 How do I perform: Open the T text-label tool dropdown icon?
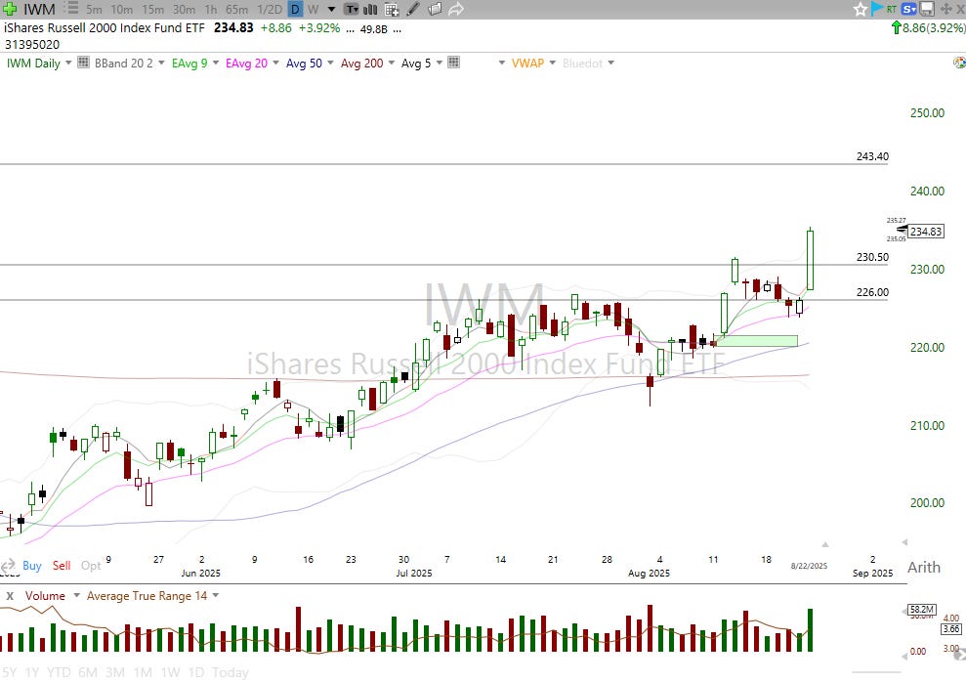tap(352, 9)
